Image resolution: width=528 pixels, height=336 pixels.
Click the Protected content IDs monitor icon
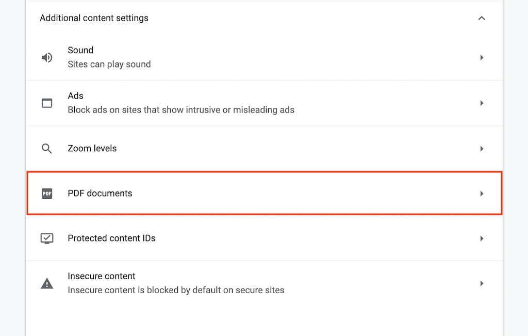(47, 238)
